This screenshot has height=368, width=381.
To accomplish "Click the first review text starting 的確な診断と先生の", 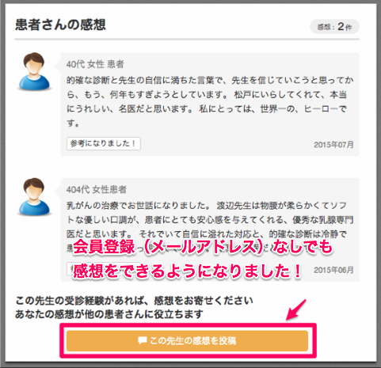I will click(210, 101).
